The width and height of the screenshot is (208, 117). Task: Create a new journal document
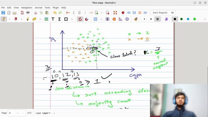[9, 13]
